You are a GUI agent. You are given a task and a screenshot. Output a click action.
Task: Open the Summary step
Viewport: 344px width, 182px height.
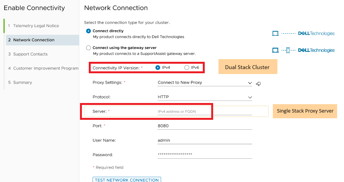[x=23, y=82]
